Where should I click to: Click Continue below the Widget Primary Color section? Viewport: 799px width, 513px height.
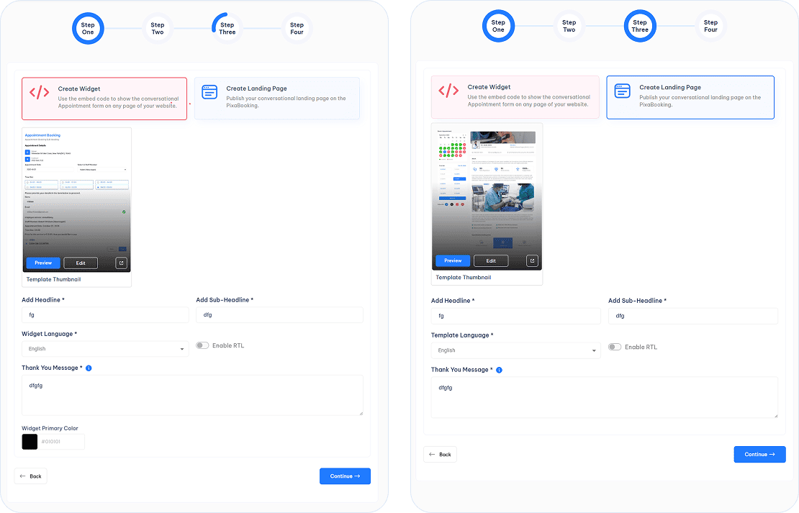coord(345,476)
